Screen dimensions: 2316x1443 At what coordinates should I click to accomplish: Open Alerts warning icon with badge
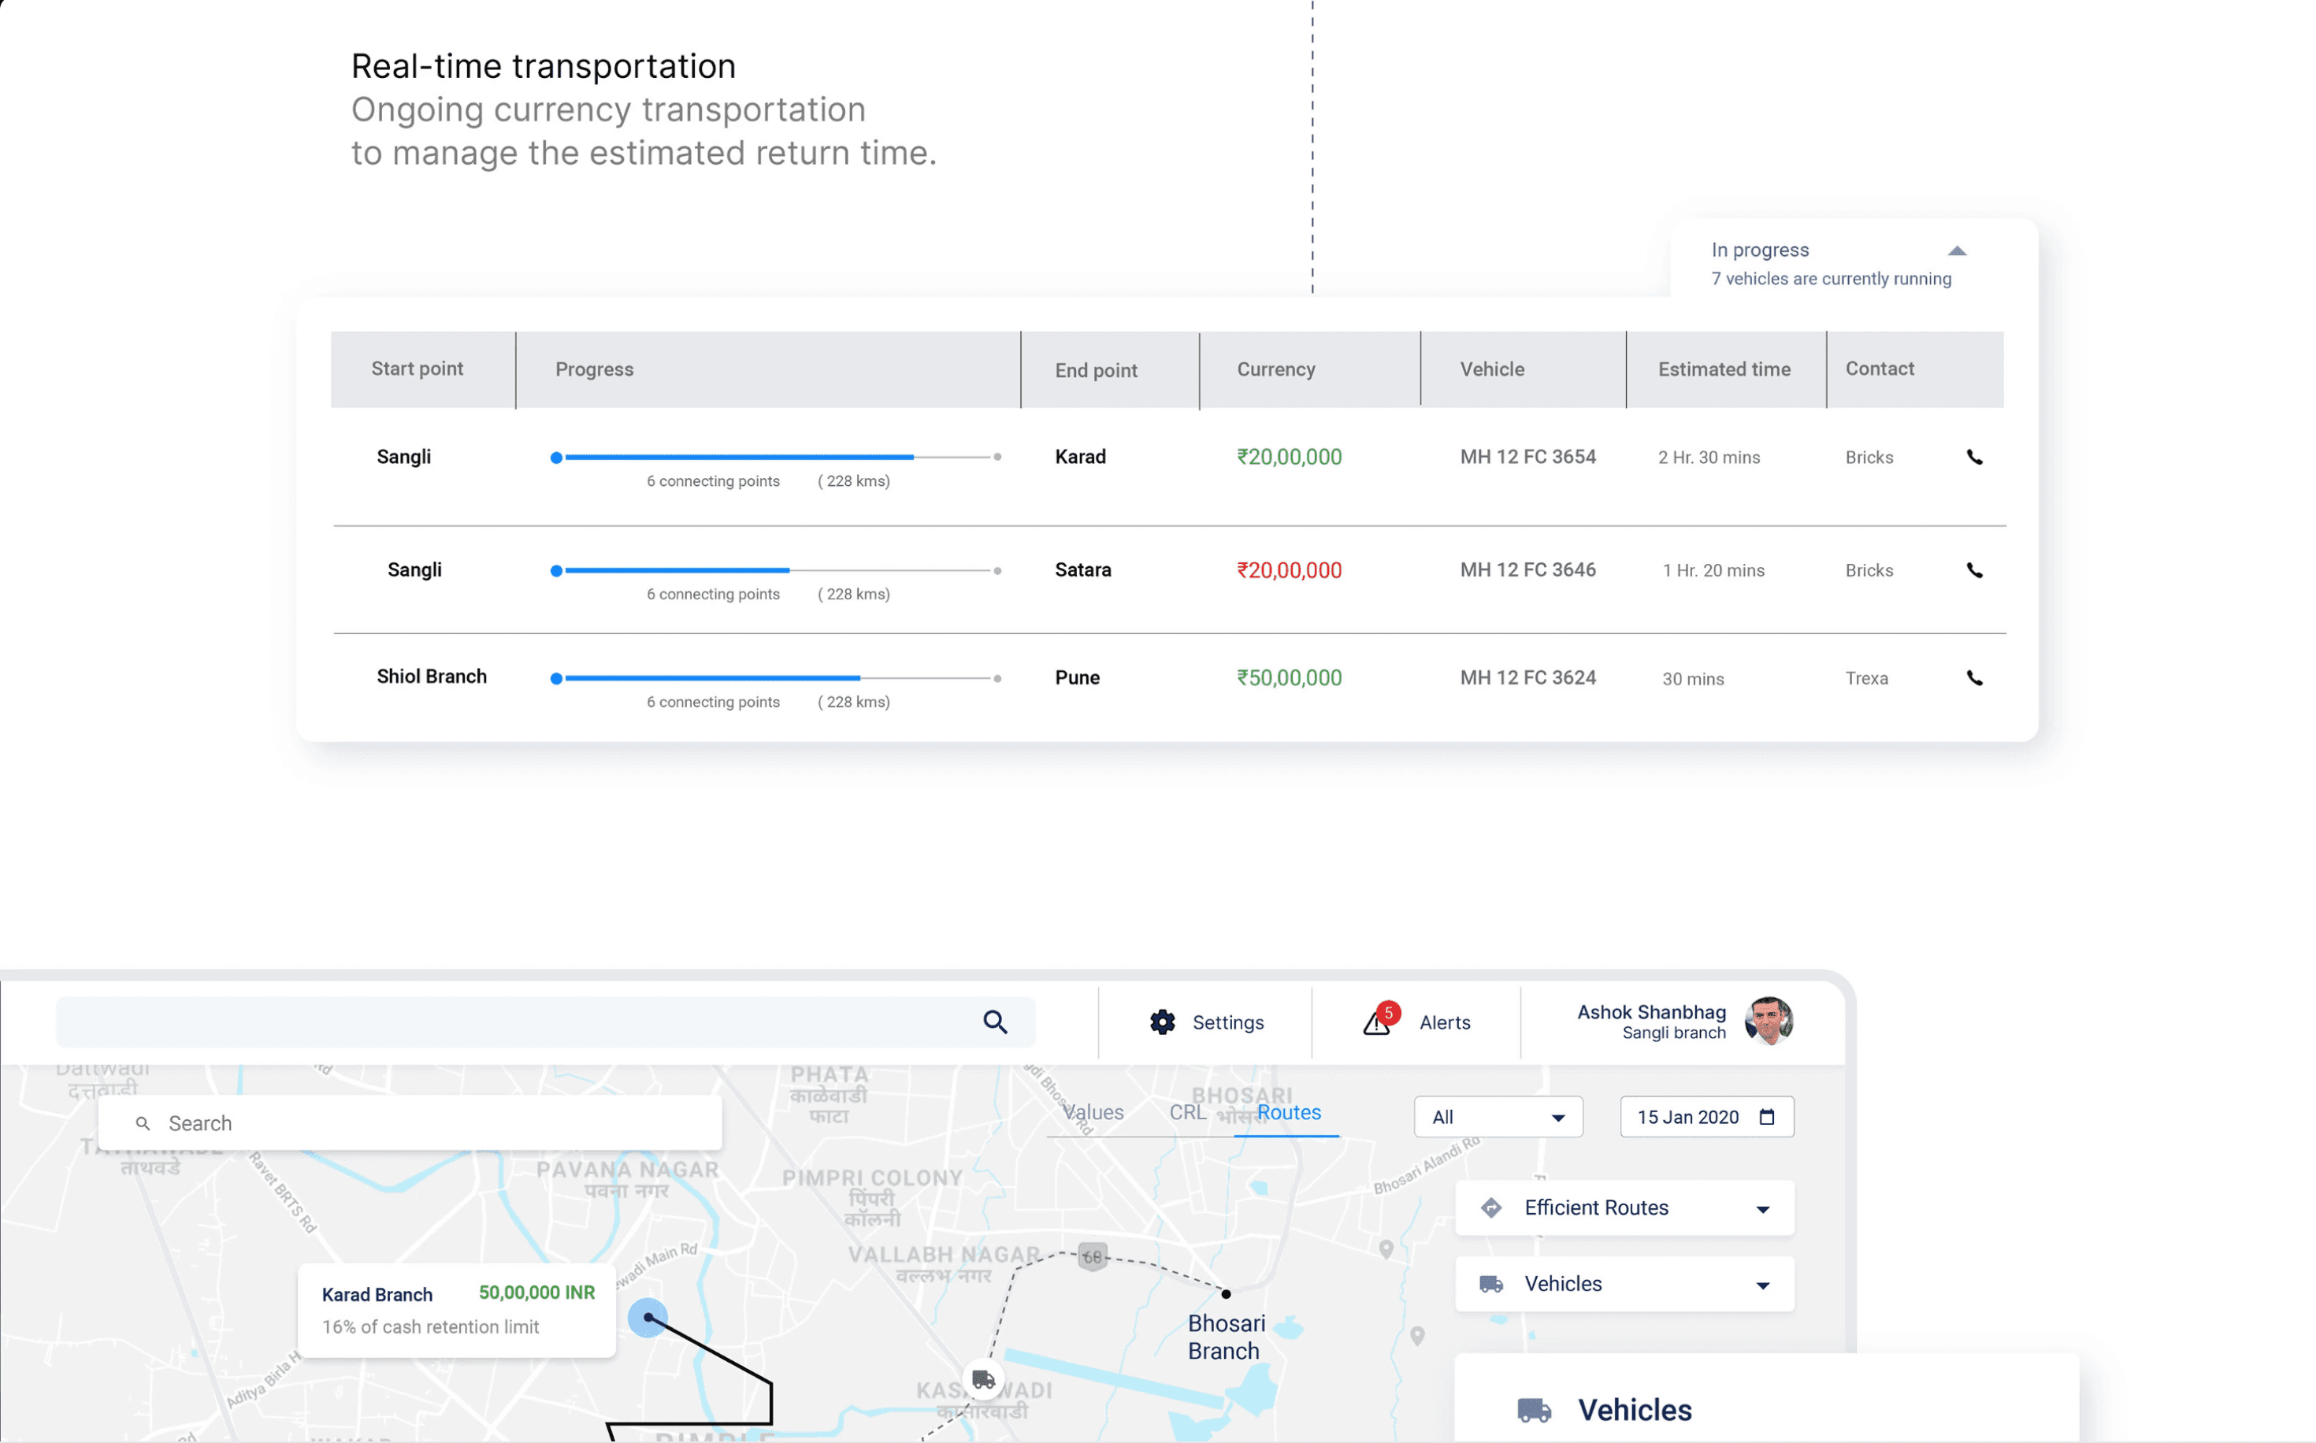(x=1378, y=1021)
